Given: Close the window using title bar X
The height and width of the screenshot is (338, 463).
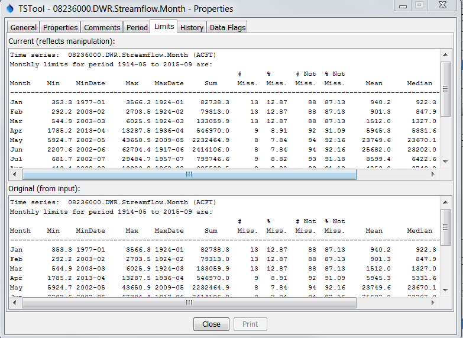Looking at the screenshot, I should 442,5.
